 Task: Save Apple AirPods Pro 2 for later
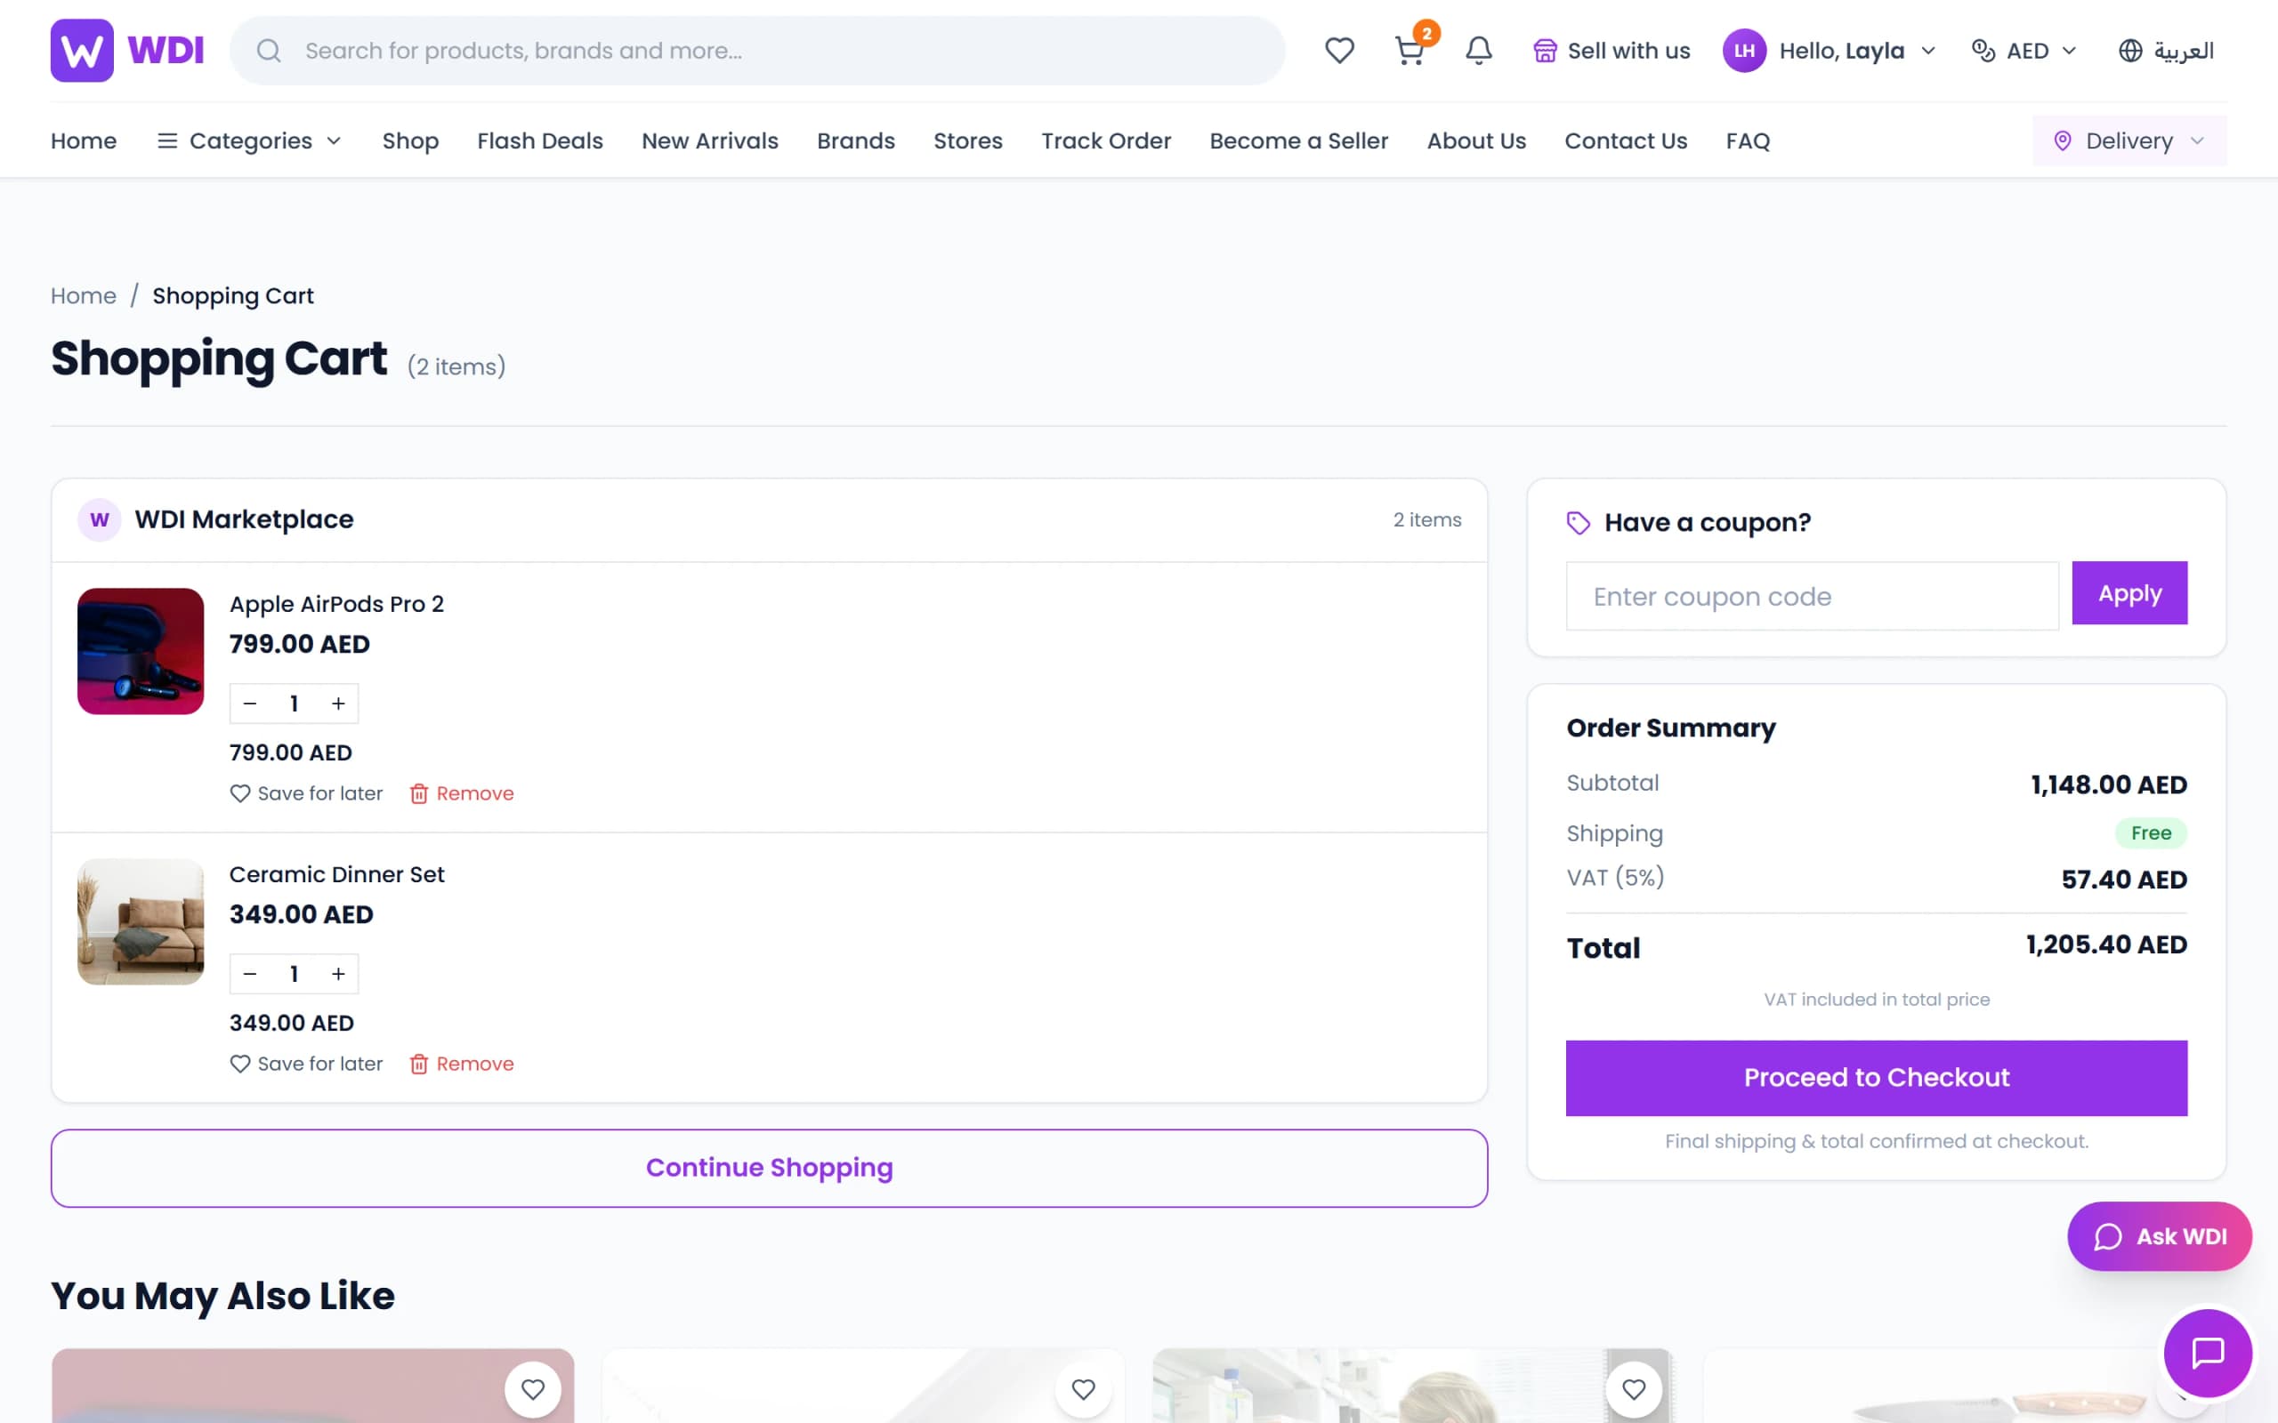pyautogui.click(x=306, y=793)
